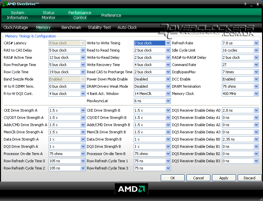Image resolution: width=263 pixels, height=201 pixels.
Task: Open Processor On-die Term A dropdown
Action: point(83,154)
